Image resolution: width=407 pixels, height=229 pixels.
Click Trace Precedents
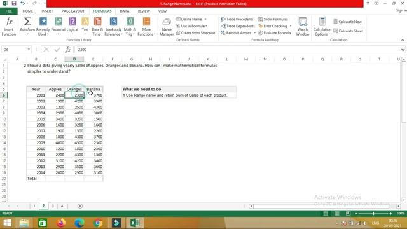(x=237, y=19)
